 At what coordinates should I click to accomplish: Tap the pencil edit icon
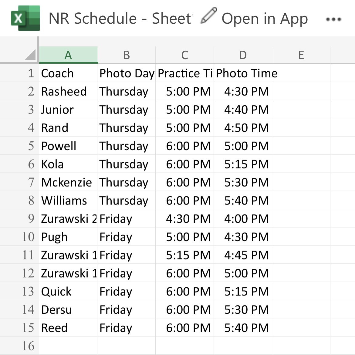pyautogui.click(x=209, y=16)
